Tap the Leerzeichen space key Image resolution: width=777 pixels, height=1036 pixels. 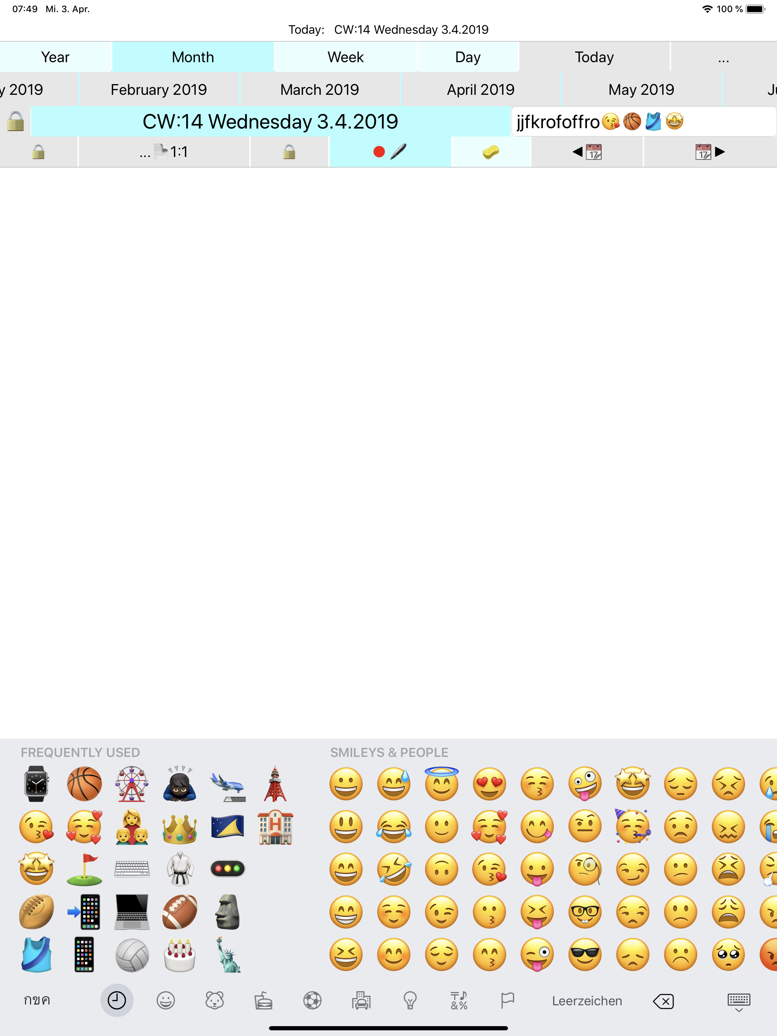click(x=587, y=1001)
